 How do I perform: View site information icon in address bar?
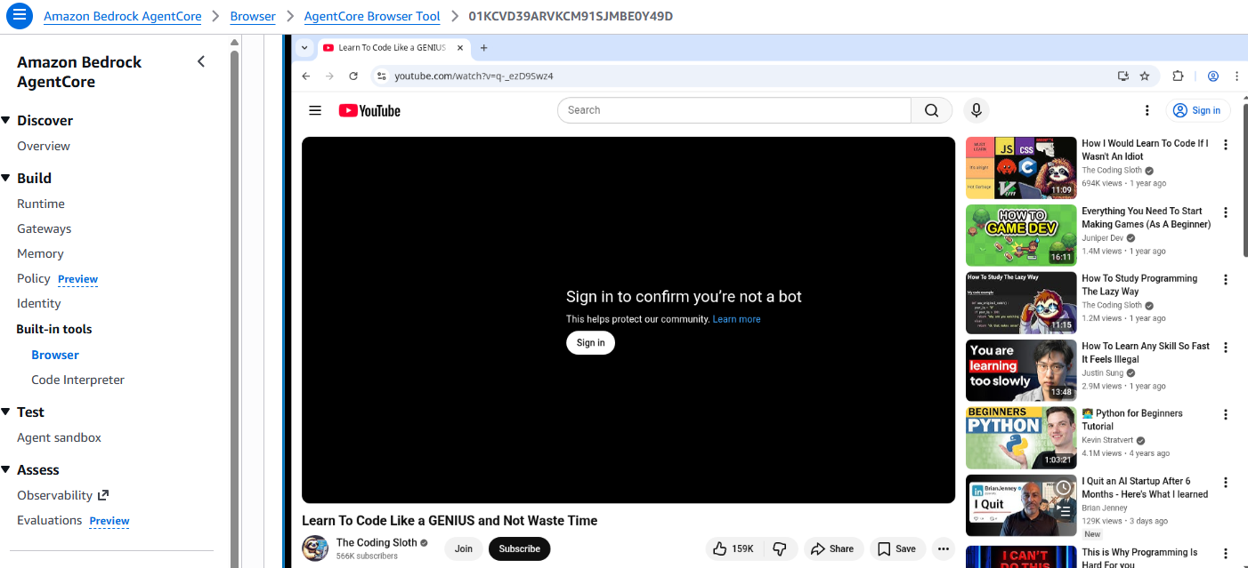tap(381, 76)
